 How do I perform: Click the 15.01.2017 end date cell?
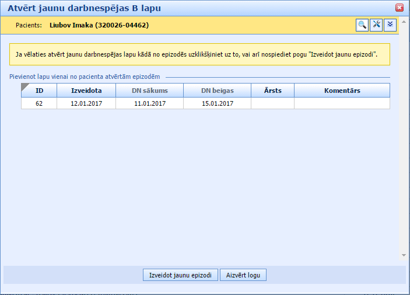pyautogui.click(x=217, y=103)
